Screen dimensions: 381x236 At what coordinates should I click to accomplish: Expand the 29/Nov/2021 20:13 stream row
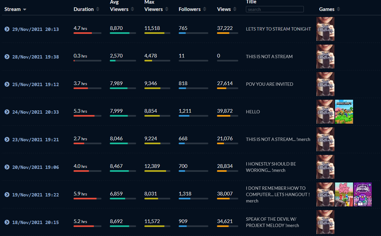pyautogui.click(x=7, y=29)
